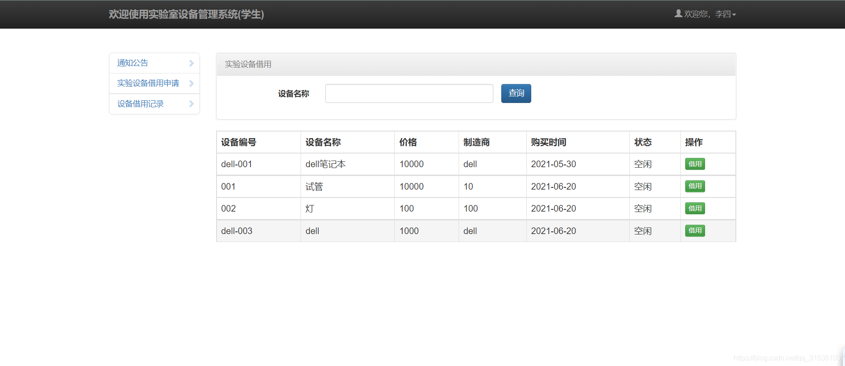Borrow device 001 试管 with 借用 button

coord(695,186)
